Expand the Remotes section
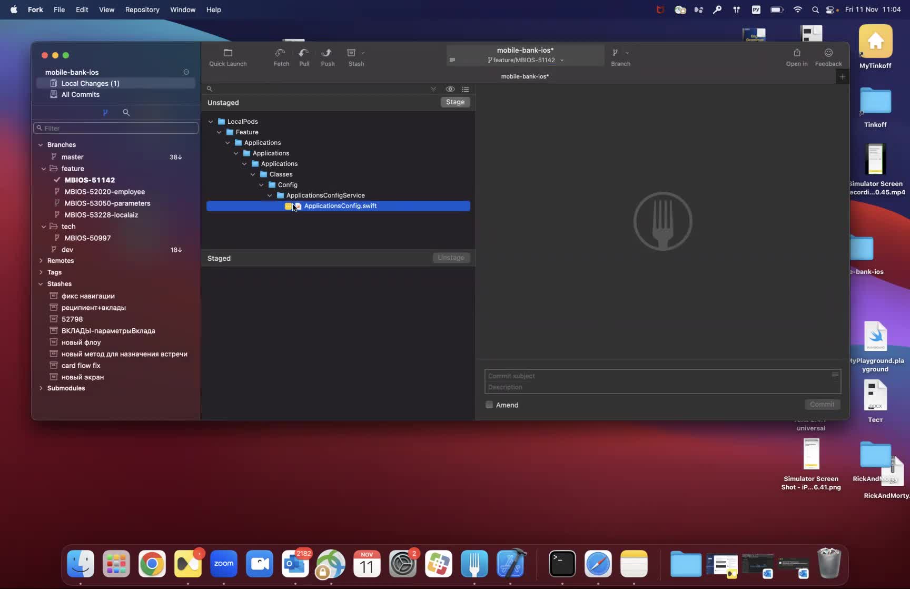Viewport: 910px width, 589px height. pyautogui.click(x=41, y=261)
